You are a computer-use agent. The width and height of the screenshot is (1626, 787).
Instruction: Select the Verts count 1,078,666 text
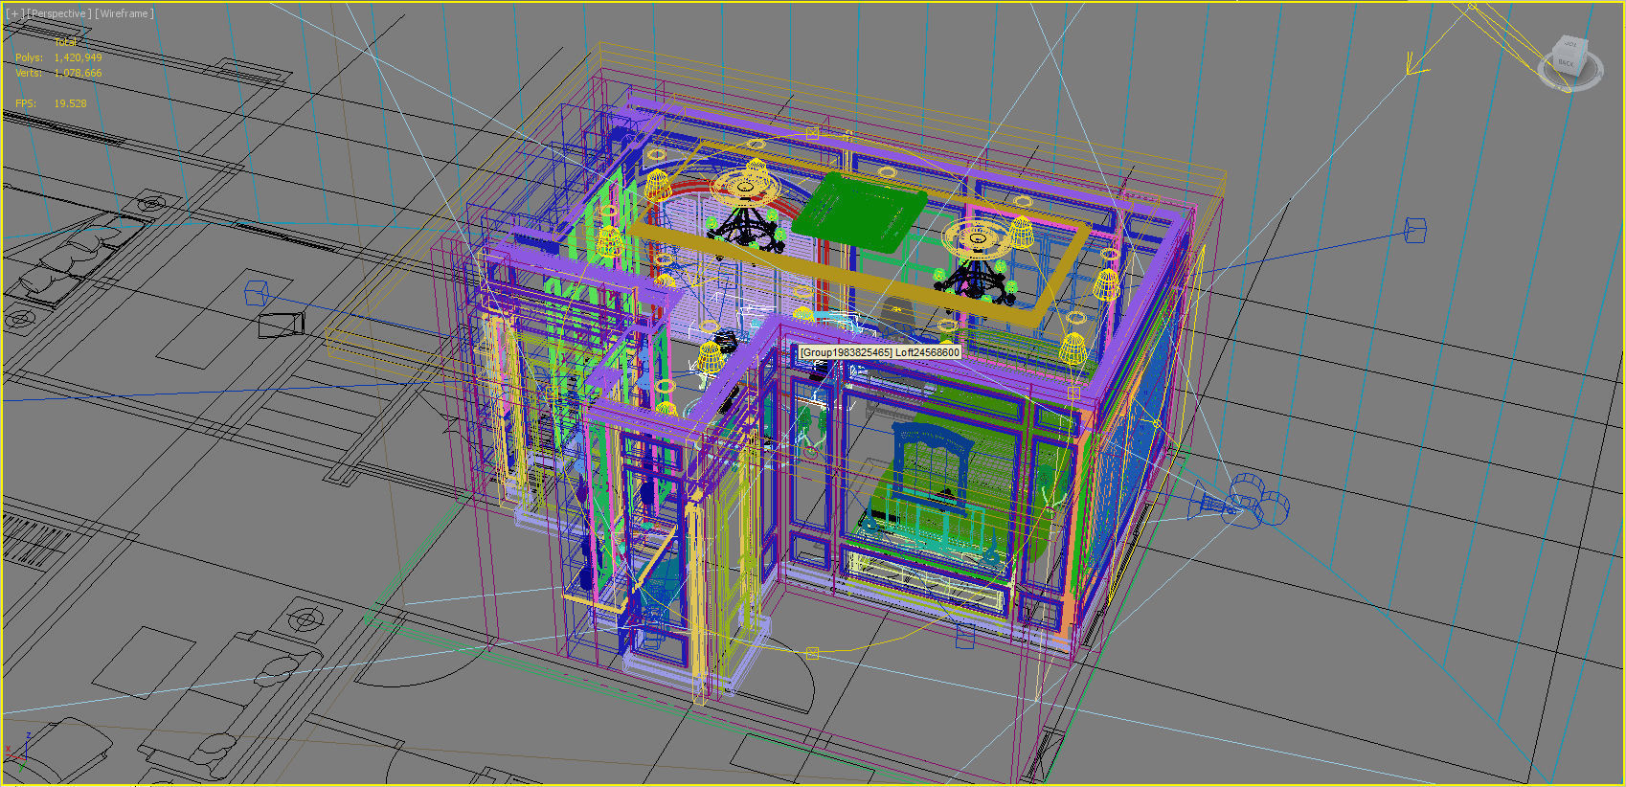coord(78,73)
